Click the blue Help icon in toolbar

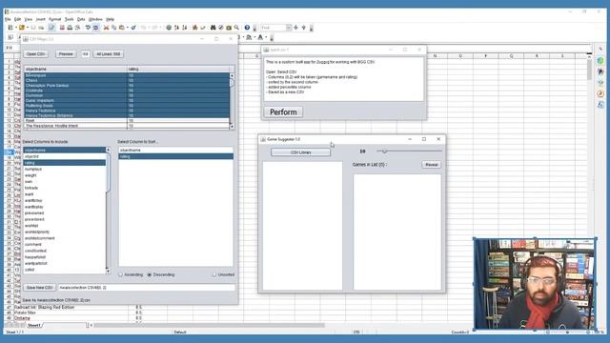click(x=247, y=28)
